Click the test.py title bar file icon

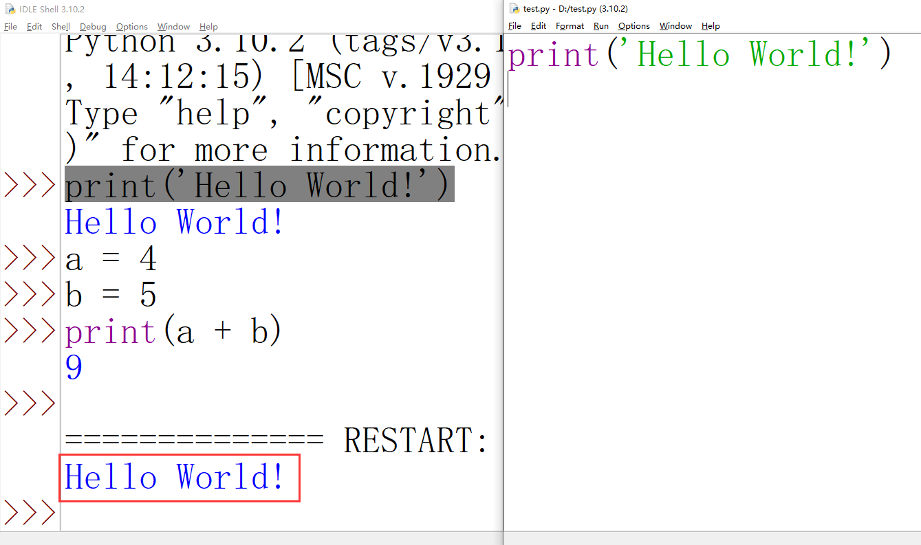(x=514, y=8)
